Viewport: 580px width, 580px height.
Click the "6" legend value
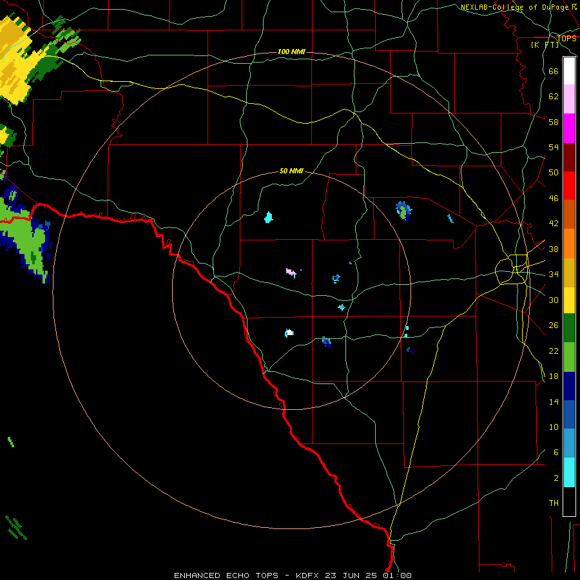pos(556,452)
